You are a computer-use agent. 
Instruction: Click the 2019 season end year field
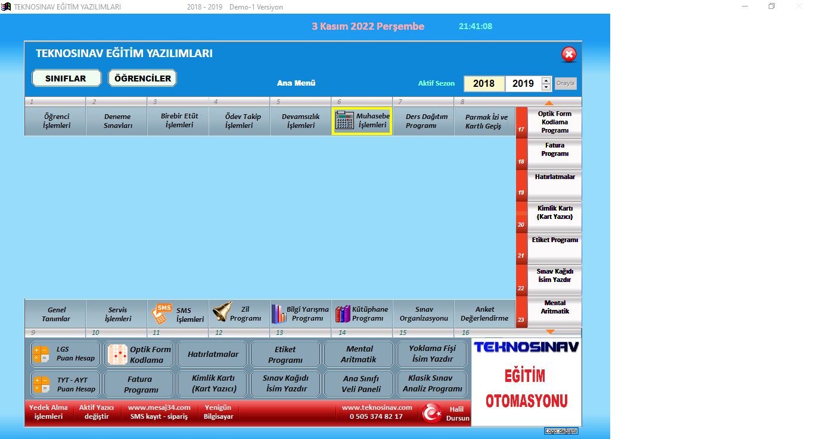point(523,83)
